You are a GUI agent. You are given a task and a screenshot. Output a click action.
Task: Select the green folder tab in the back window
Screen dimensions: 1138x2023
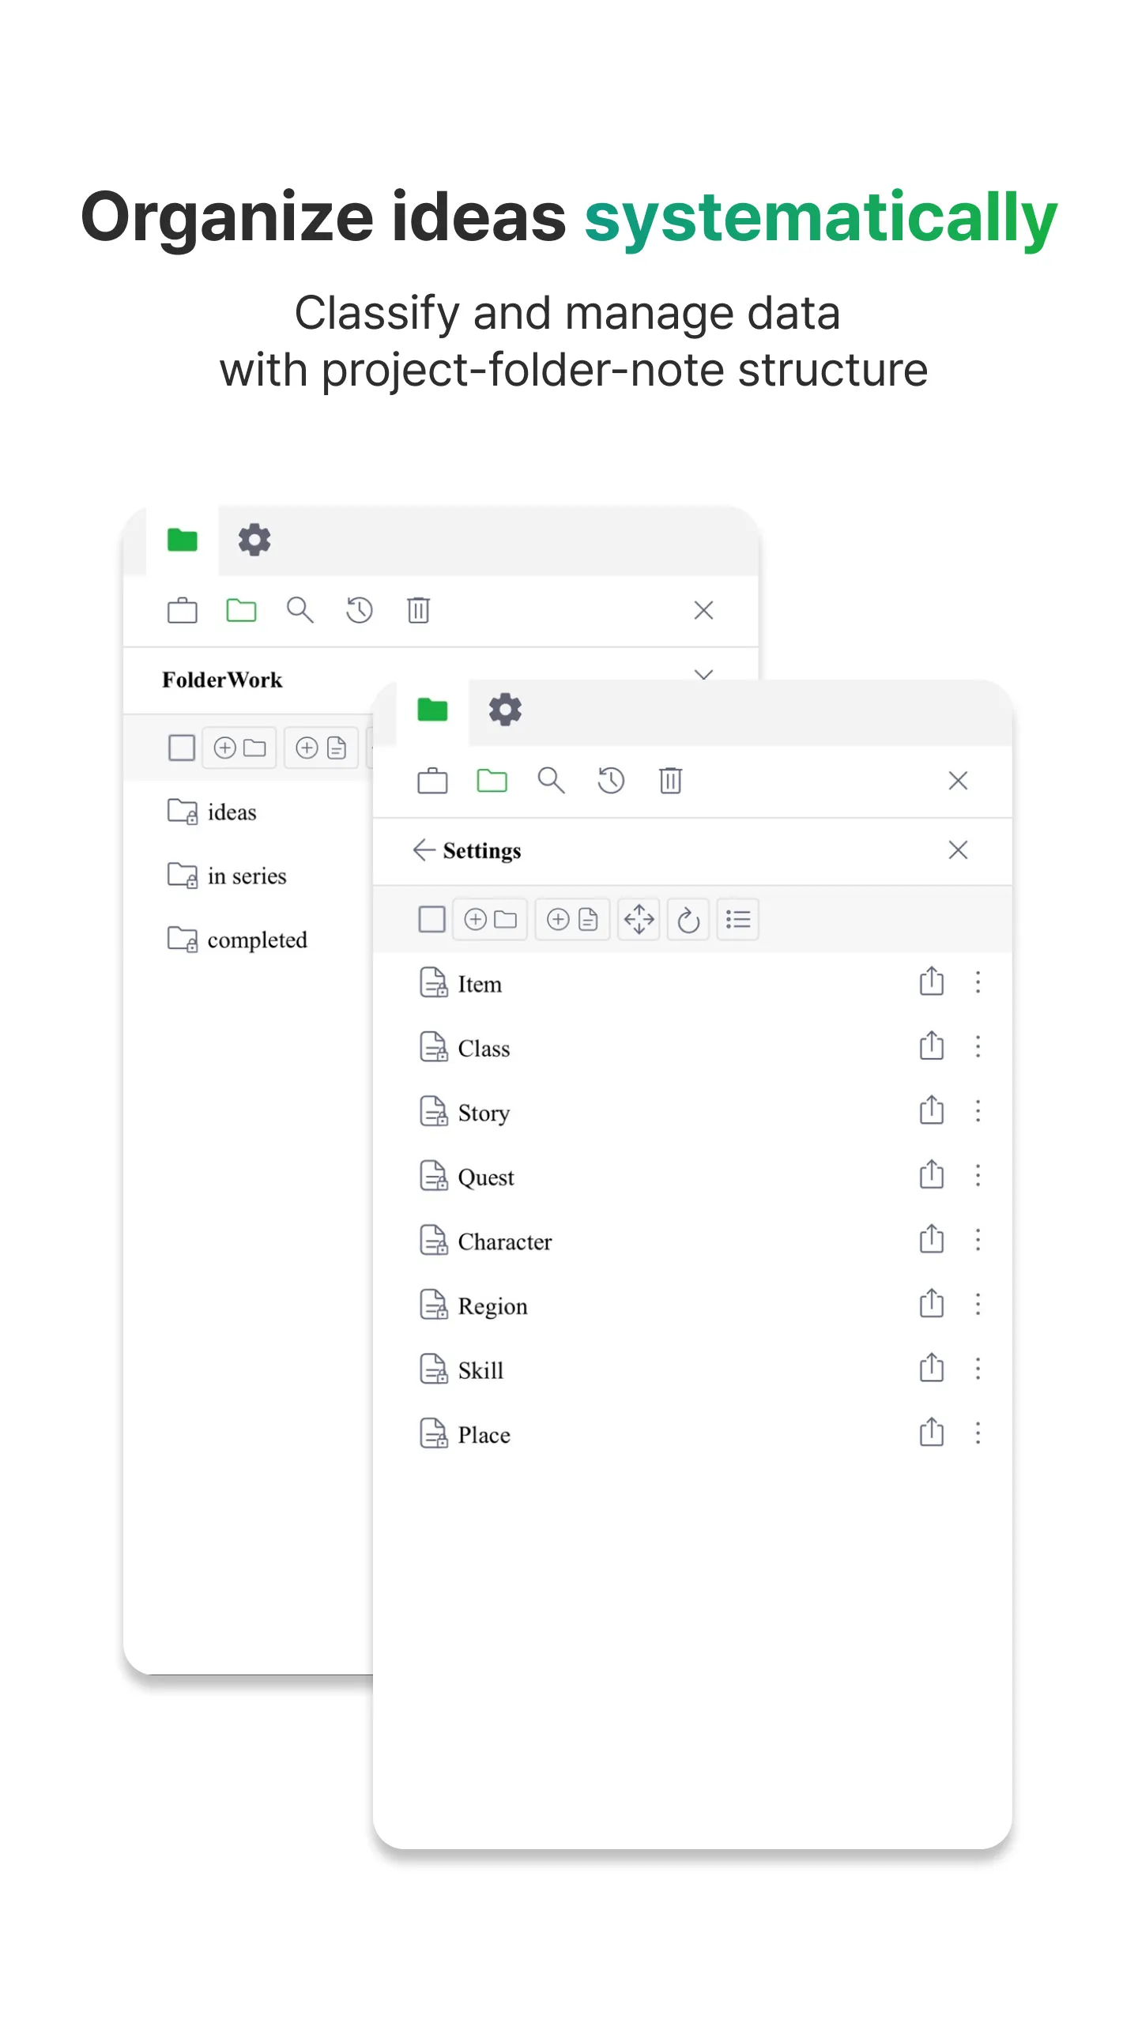tap(183, 541)
